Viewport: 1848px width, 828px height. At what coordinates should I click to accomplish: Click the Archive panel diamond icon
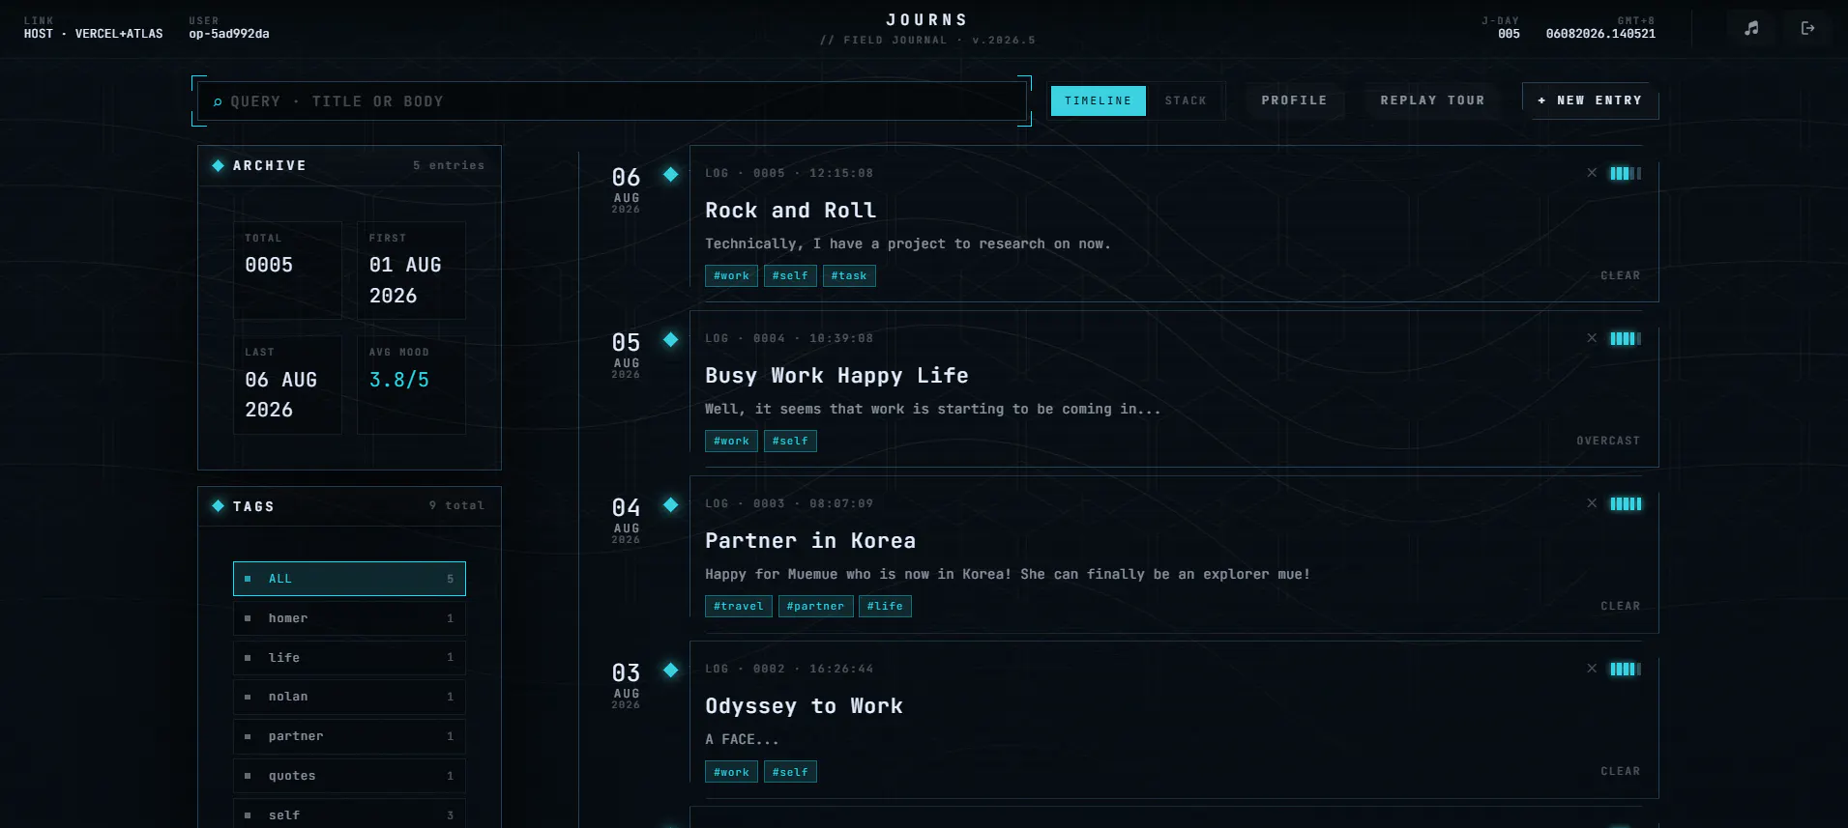(218, 165)
